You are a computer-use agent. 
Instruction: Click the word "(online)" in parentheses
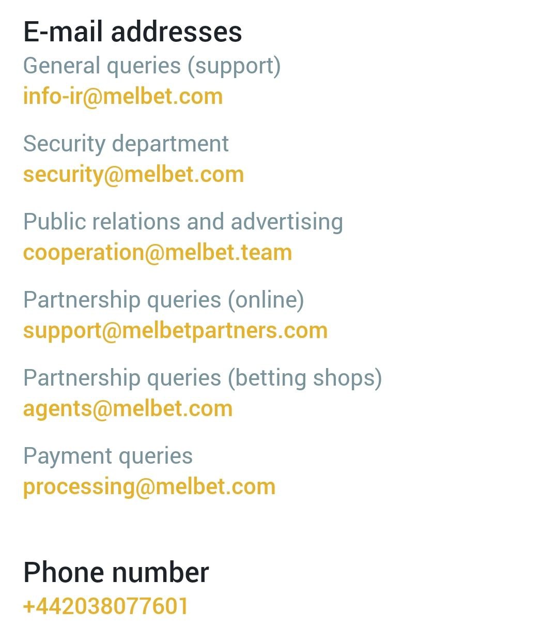(266, 300)
